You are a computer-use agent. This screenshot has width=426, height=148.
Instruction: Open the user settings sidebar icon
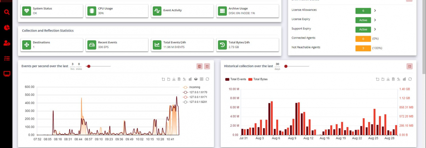click(6, 43)
